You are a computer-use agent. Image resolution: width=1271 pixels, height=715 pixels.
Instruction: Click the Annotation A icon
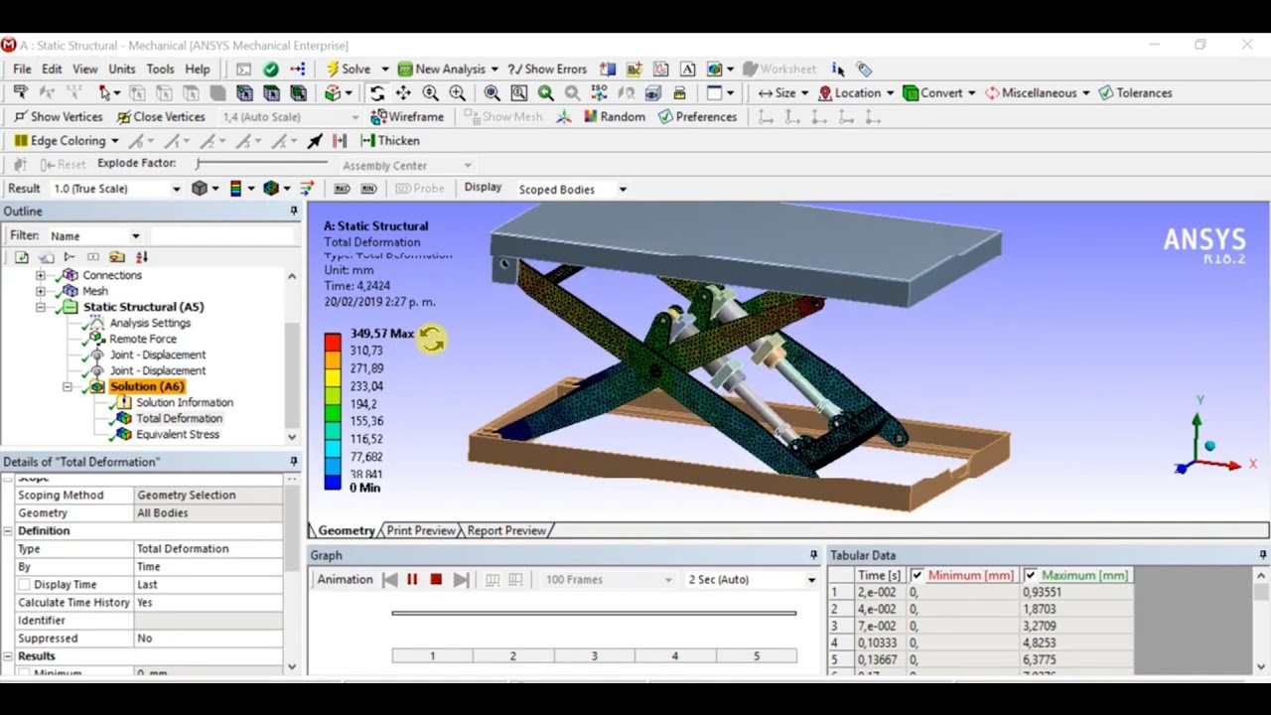(x=687, y=69)
